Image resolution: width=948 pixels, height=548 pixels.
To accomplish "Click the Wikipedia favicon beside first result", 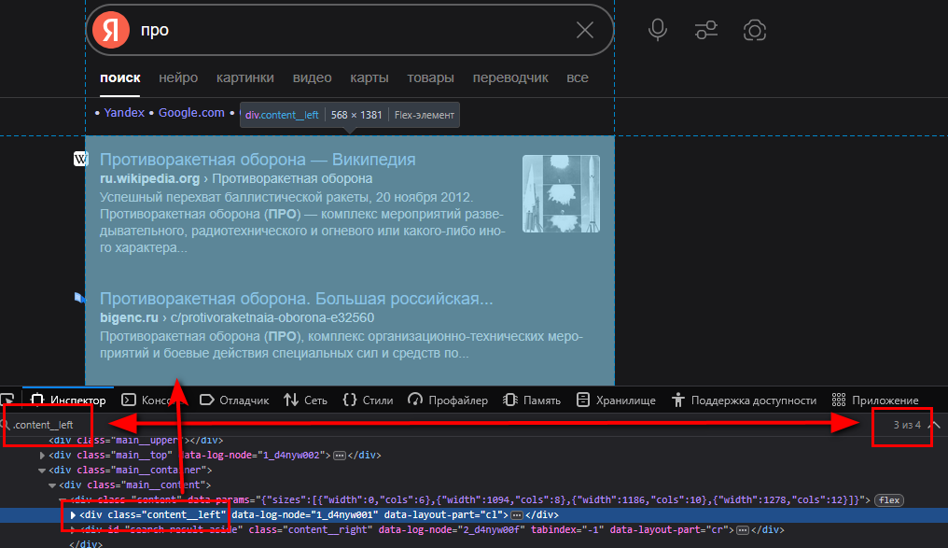I will [x=80, y=159].
